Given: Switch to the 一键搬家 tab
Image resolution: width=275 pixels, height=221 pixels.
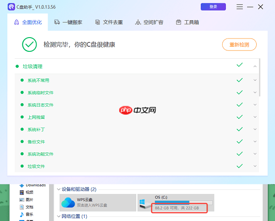Looking at the screenshot, I should pyautogui.click(x=68, y=22).
